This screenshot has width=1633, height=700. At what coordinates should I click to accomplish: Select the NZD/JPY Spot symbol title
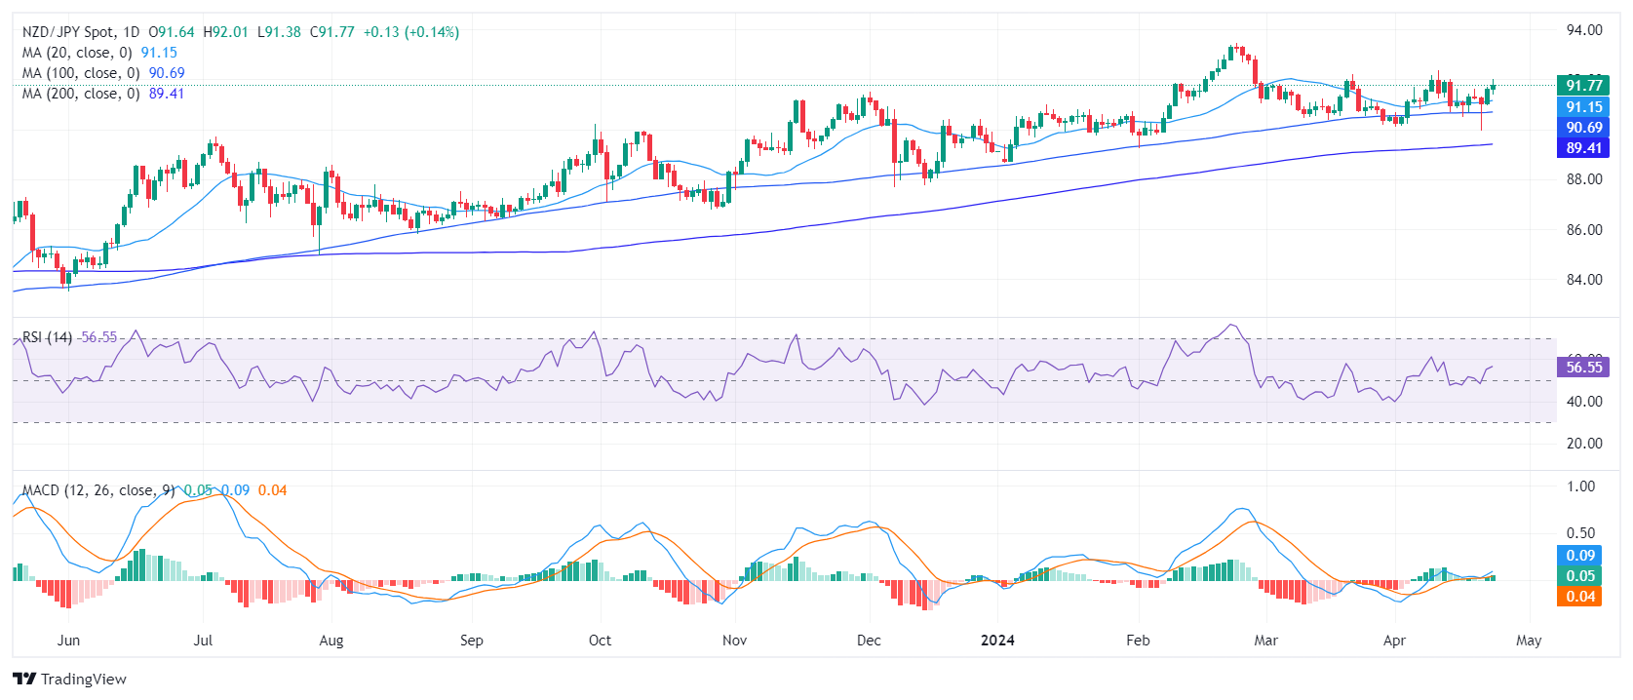click(68, 32)
